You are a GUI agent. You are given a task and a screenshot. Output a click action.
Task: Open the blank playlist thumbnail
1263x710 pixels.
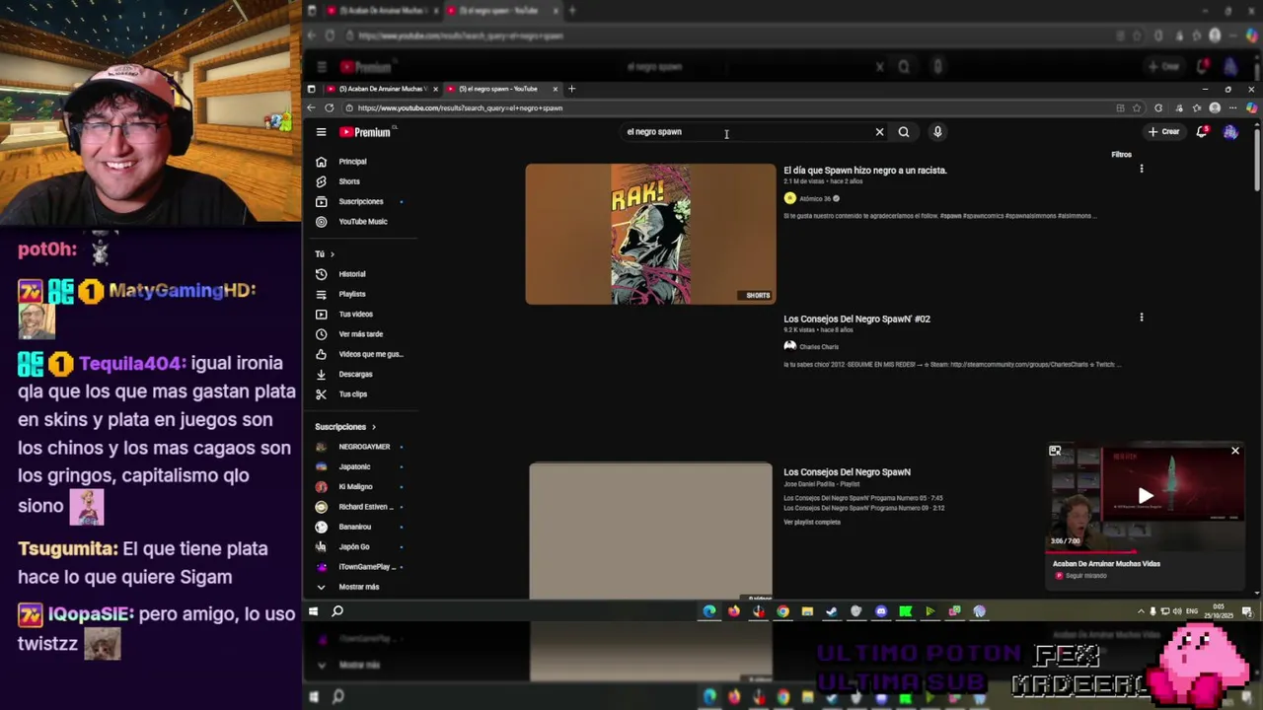click(x=650, y=531)
